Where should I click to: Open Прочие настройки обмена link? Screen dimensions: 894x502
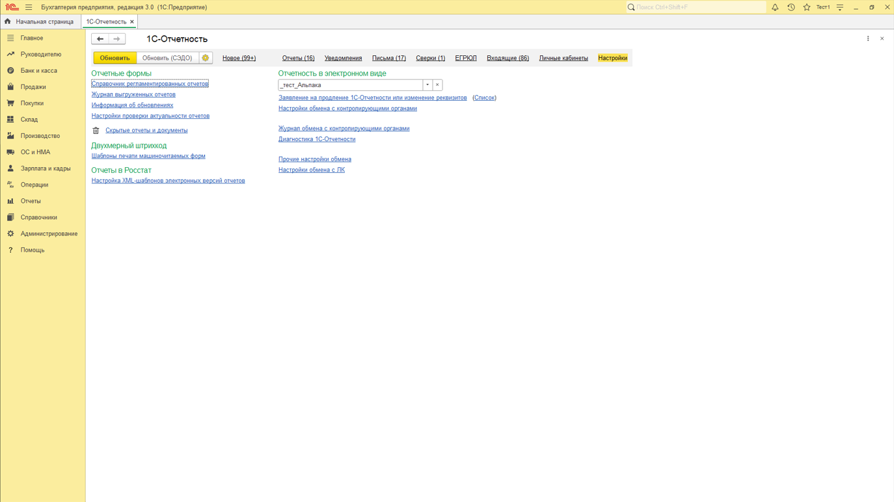coord(314,159)
